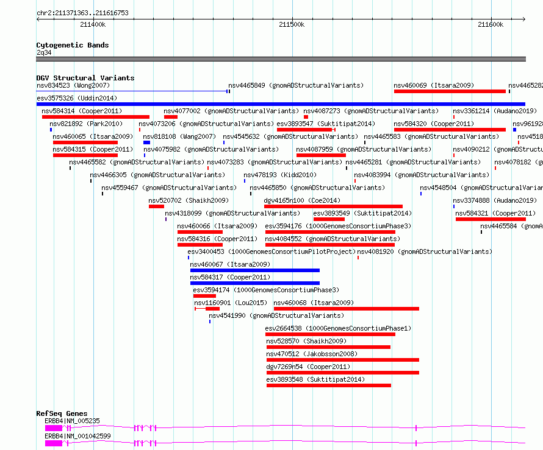
Task: Click nsv4073206 gnomAD variant label
Action: click(206, 124)
